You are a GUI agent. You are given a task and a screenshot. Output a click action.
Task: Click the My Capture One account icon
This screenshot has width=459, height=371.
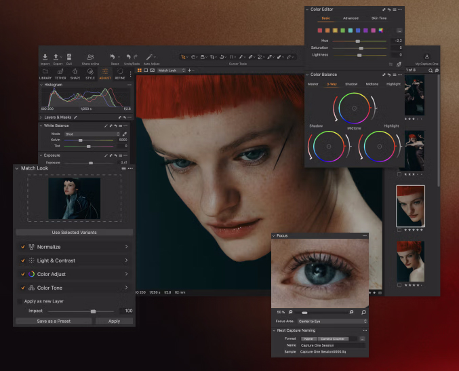[x=426, y=58]
